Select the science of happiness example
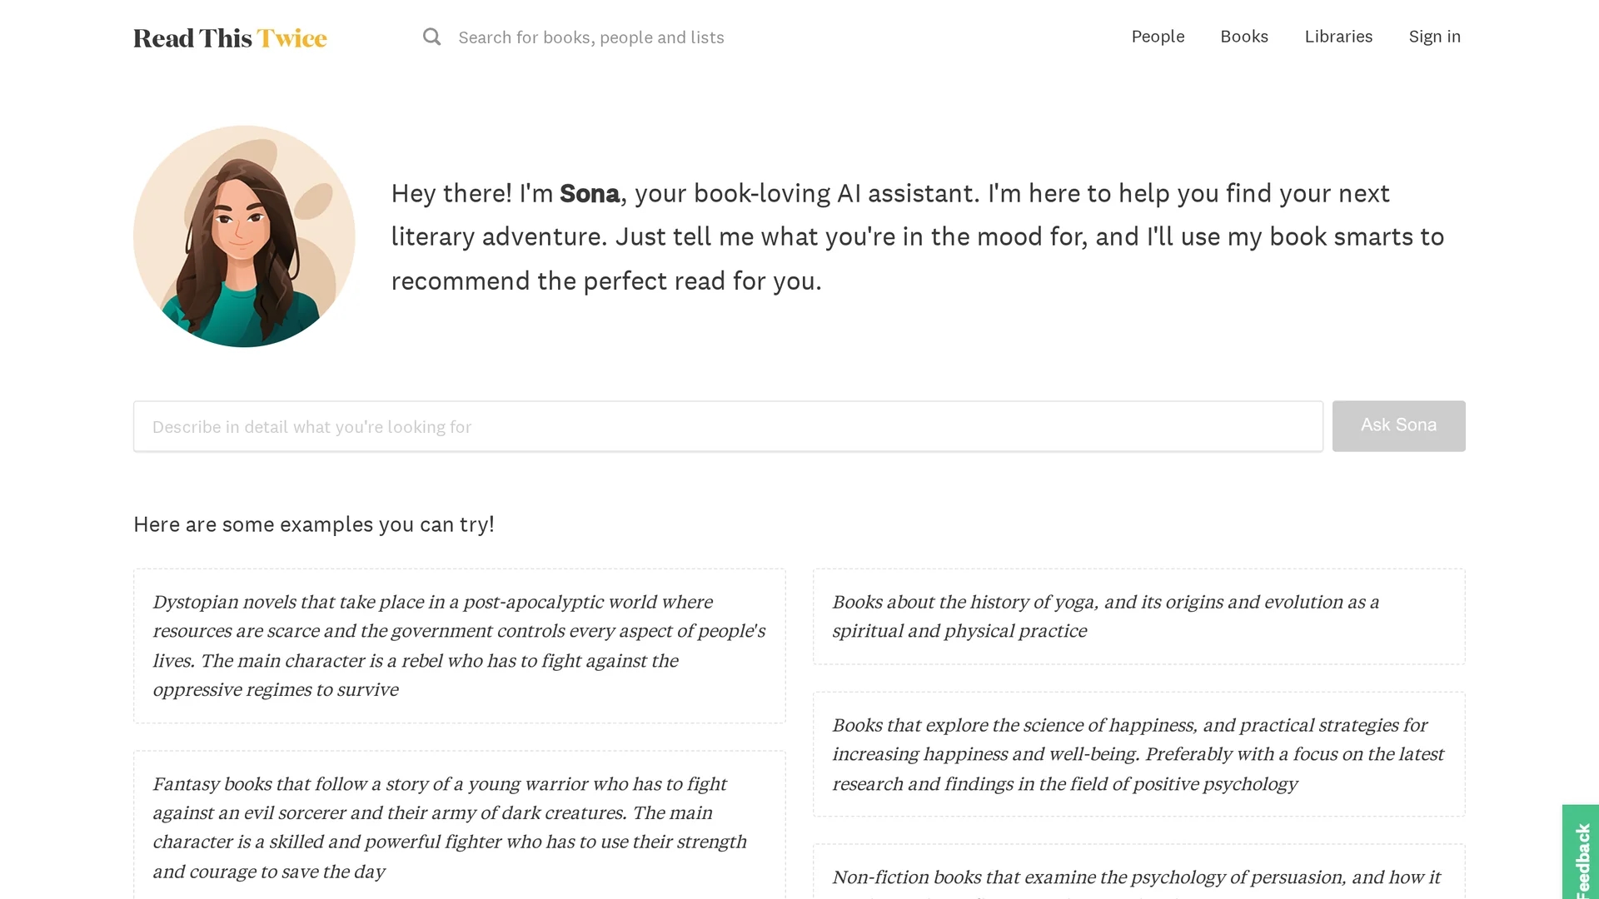 point(1139,754)
